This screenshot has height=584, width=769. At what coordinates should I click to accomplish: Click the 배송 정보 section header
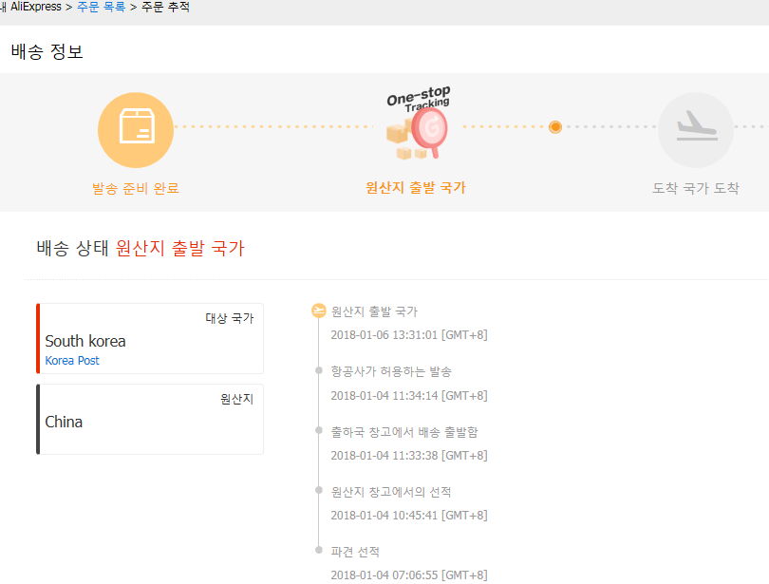coord(47,51)
